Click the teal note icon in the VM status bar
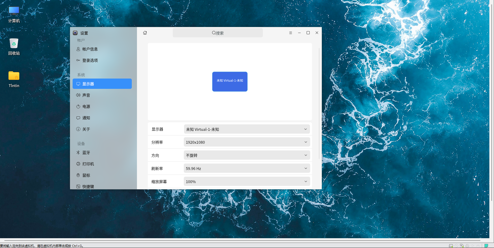The height and width of the screenshot is (248, 494). pyautogui.click(x=486, y=246)
